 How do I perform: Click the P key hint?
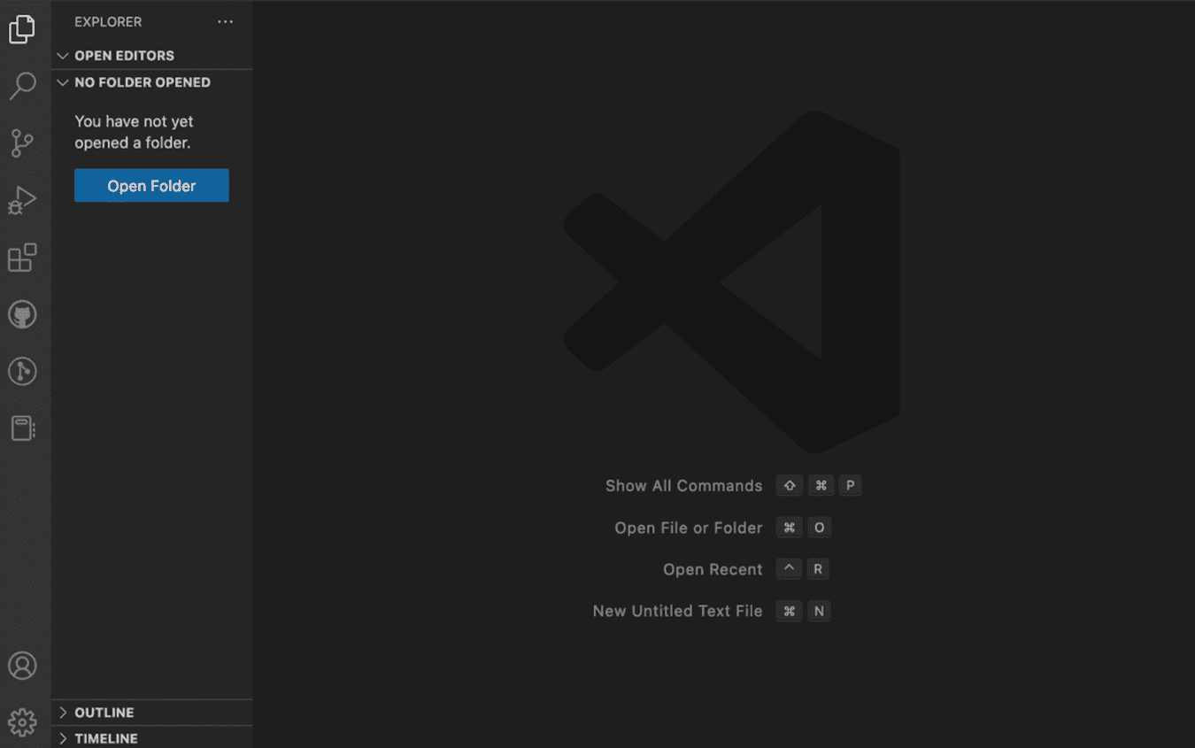coord(850,485)
